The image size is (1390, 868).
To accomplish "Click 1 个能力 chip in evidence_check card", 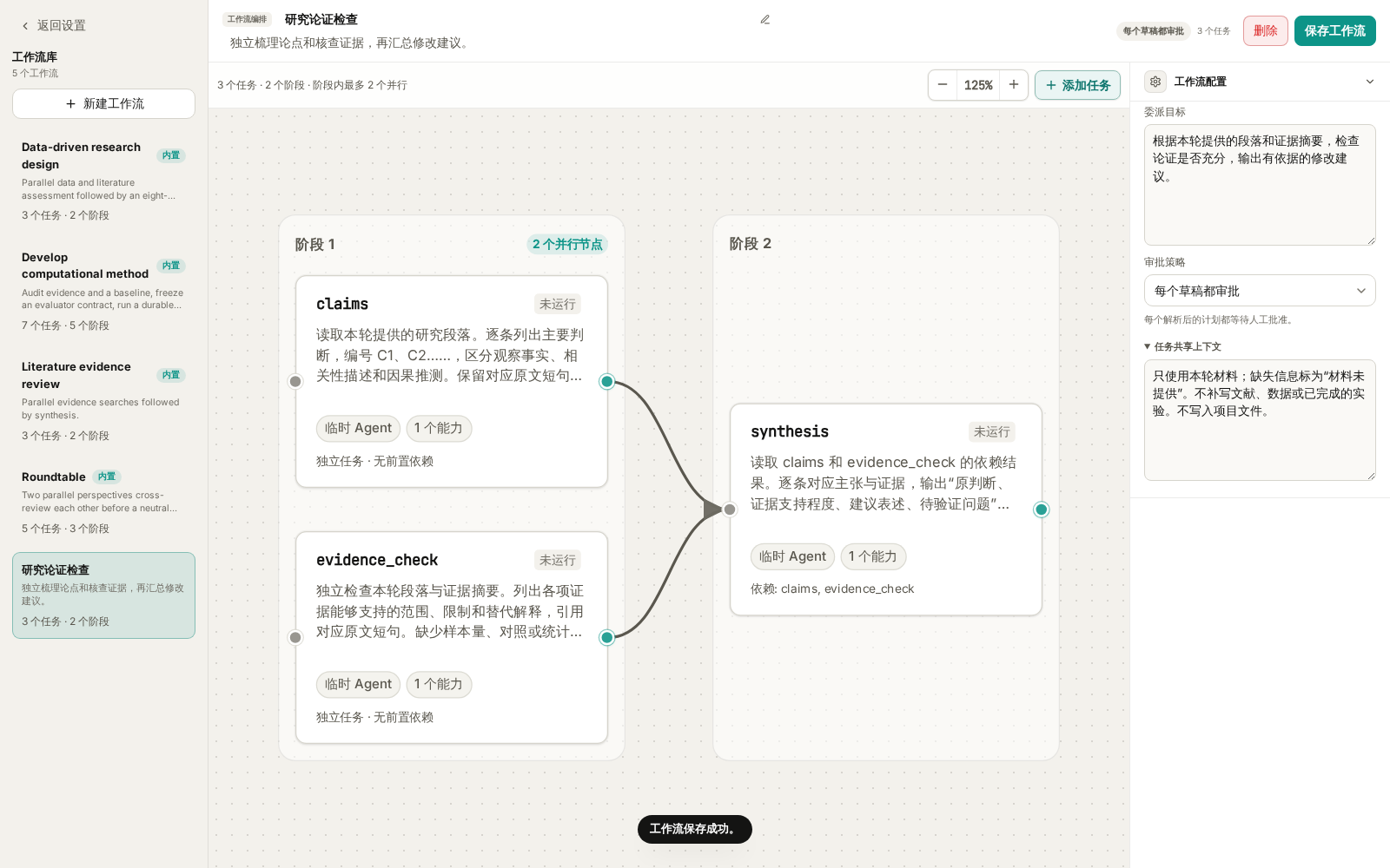I will [x=439, y=684].
